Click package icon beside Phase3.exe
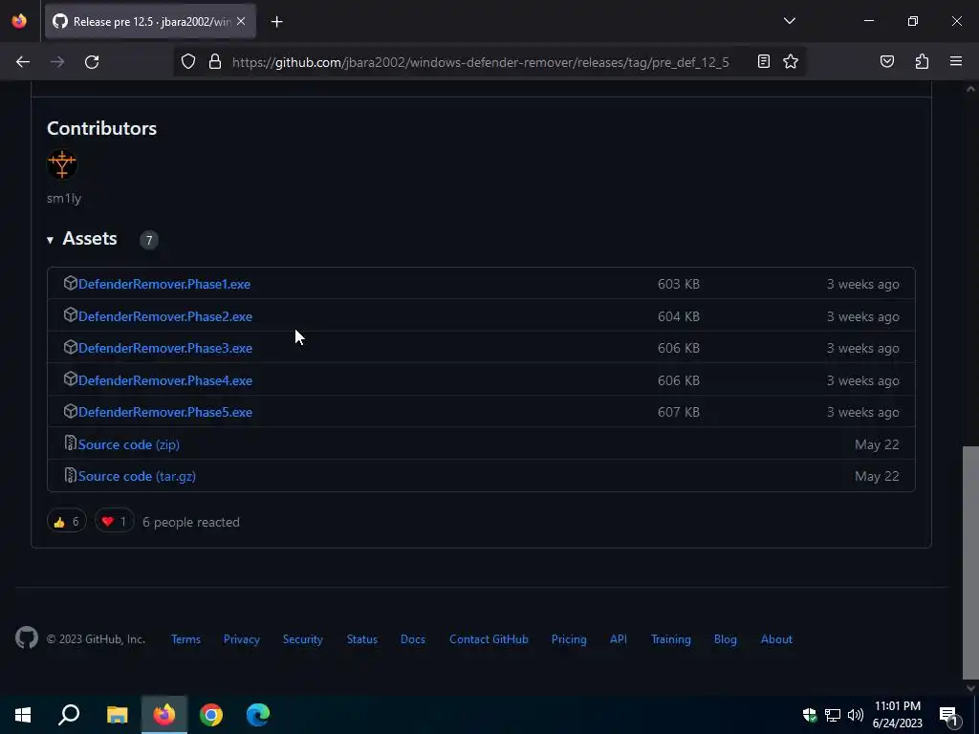This screenshot has height=734, width=979. point(70,347)
